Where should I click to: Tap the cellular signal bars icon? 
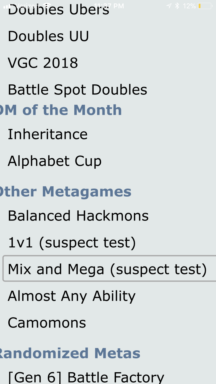[8, 6]
